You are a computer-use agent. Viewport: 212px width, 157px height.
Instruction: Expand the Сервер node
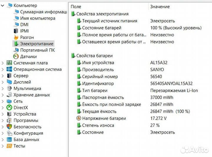tap(3, 76)
